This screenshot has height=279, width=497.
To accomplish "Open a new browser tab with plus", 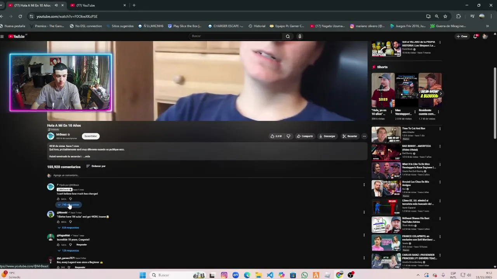I will pyautogui.click(x=134, y=5).
